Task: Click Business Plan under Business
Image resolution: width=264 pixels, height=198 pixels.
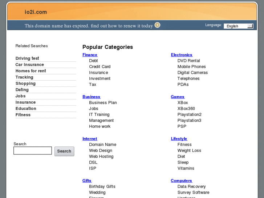Action: click(x=103, y=102)
